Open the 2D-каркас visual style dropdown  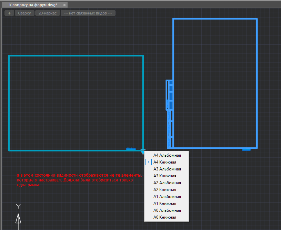[48, 13]
